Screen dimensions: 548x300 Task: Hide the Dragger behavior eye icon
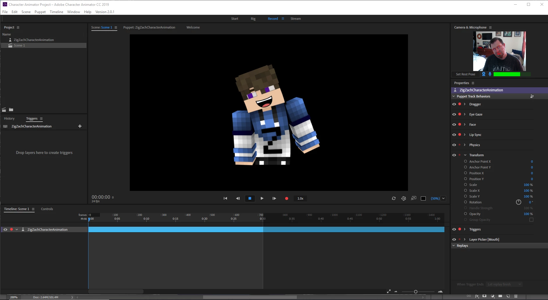tap(454, 104)
